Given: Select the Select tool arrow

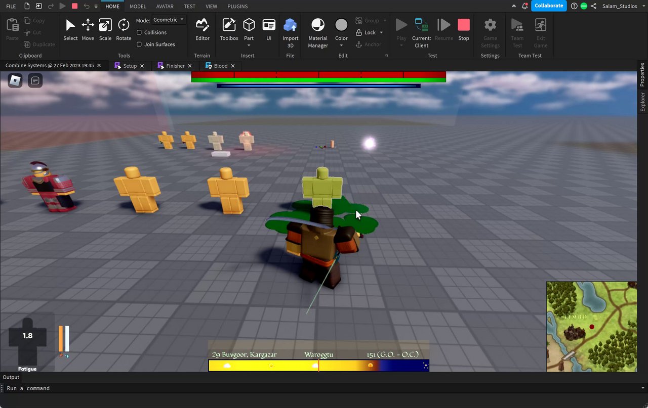Looking at the screenshot, I should click(x=70, y=25).
